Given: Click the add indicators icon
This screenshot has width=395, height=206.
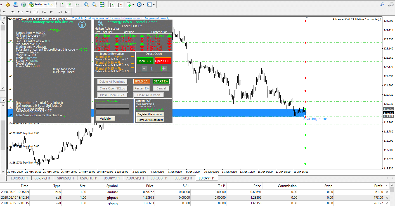Looking at the screenshot, I should 129,4.
